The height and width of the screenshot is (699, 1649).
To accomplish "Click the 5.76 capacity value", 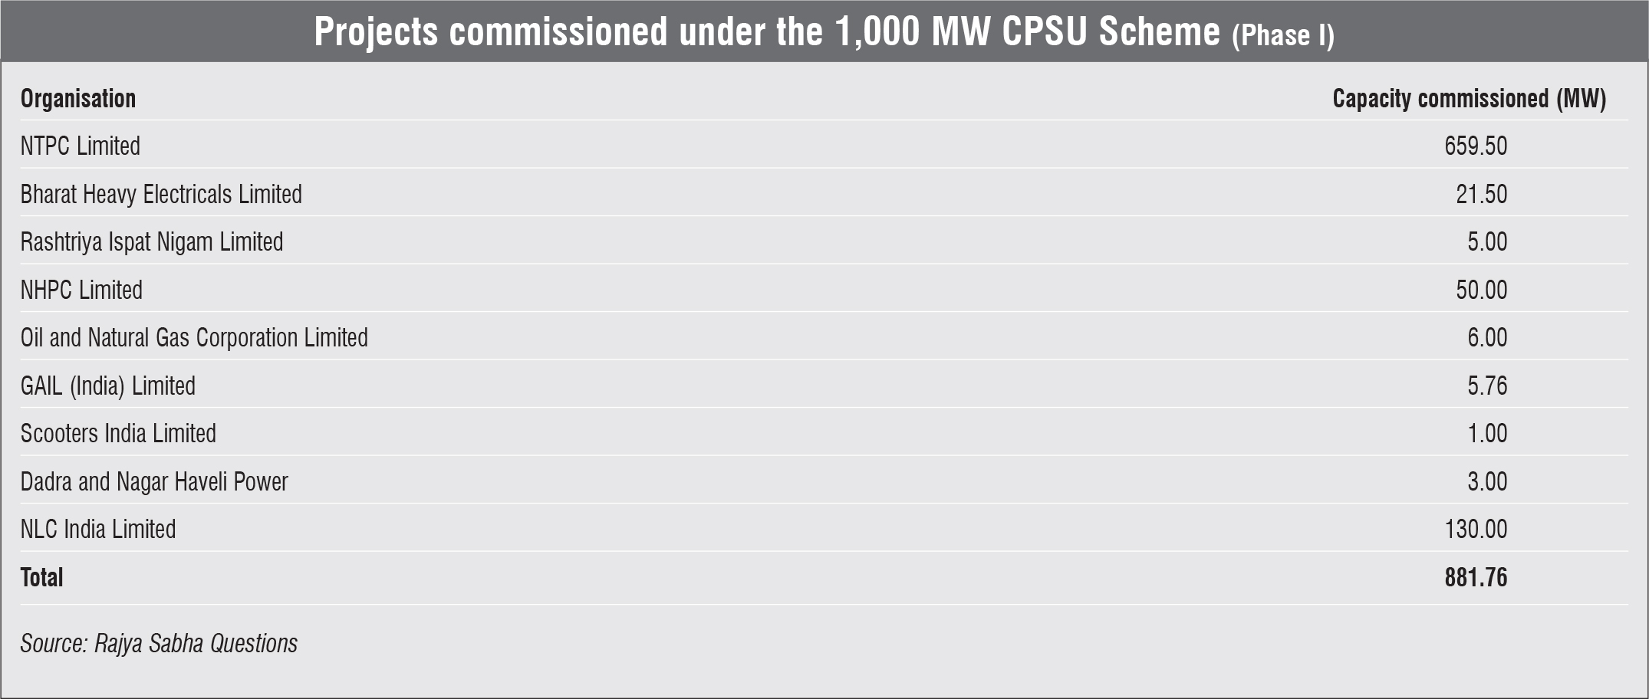I will [1487, 386].
